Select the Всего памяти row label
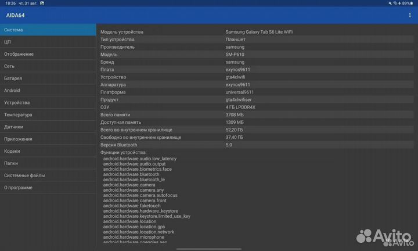Image resolution: width=418 pixels, height=251 pixels. (115, 114)
